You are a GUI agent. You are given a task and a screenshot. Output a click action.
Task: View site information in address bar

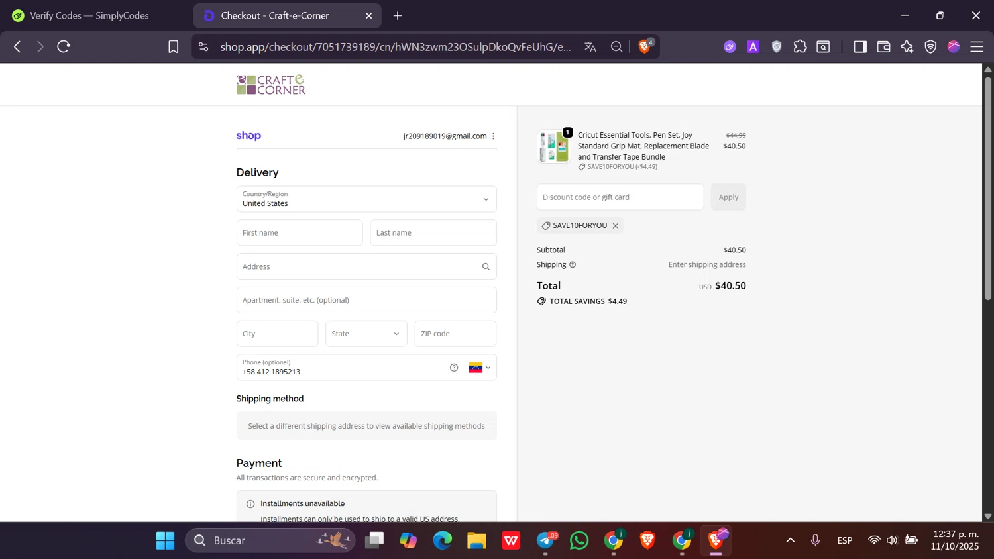[x=203, y=47]
